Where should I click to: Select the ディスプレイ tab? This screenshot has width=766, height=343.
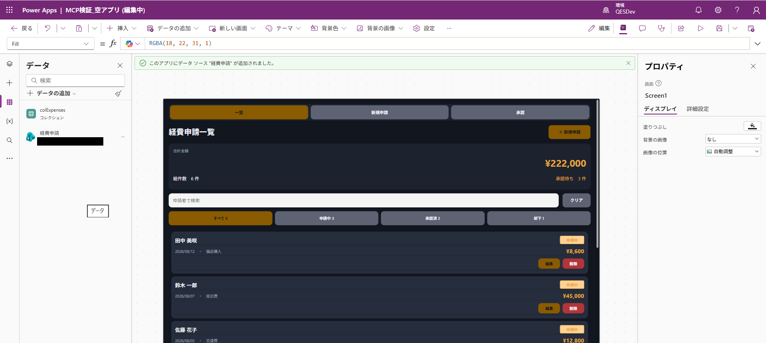tap(660, 109)
